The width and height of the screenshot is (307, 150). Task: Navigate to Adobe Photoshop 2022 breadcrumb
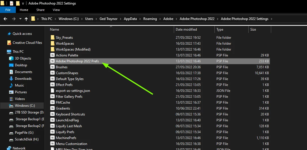click(197, 19)
